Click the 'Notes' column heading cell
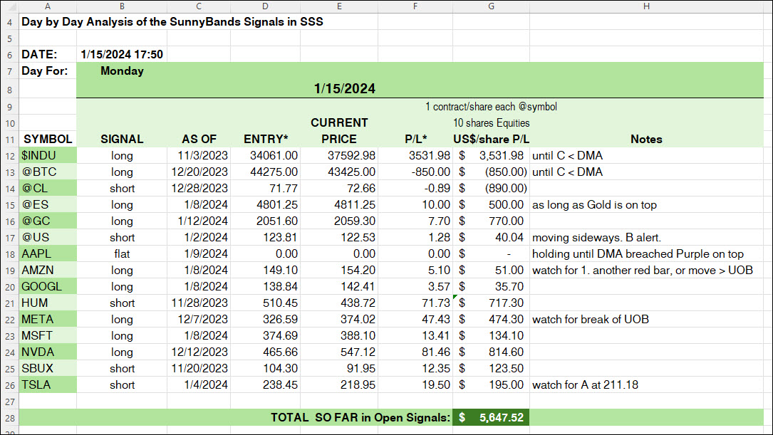Screen dimensions: 773x435 coord(646,139)
